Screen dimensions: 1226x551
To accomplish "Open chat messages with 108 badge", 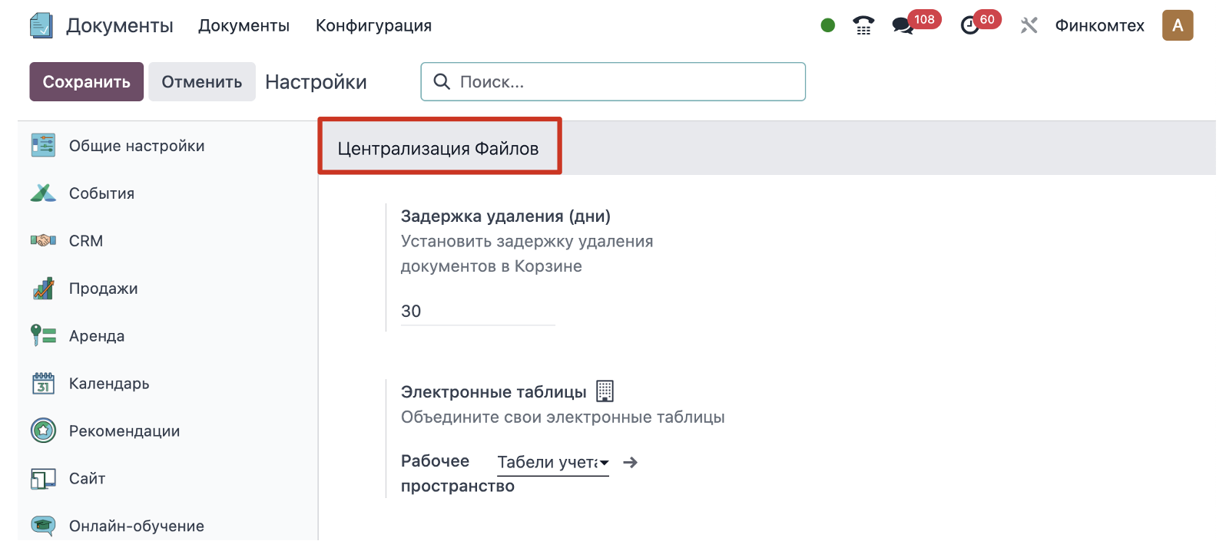I will pos(903,25).
